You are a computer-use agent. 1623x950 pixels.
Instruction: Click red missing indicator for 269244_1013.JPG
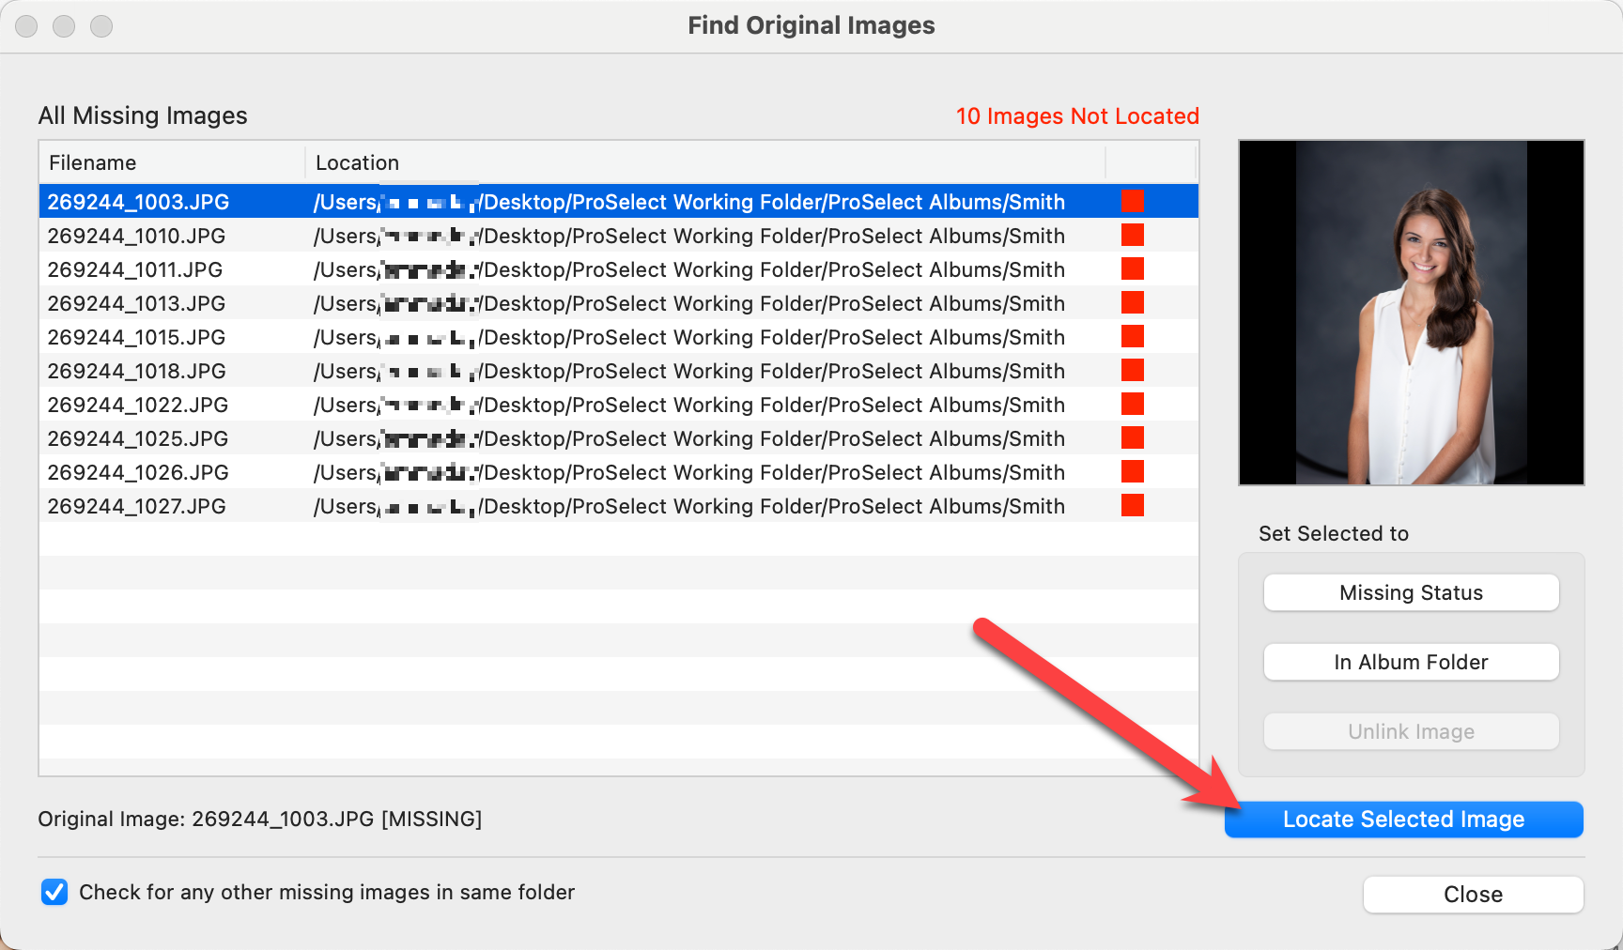1133,302
